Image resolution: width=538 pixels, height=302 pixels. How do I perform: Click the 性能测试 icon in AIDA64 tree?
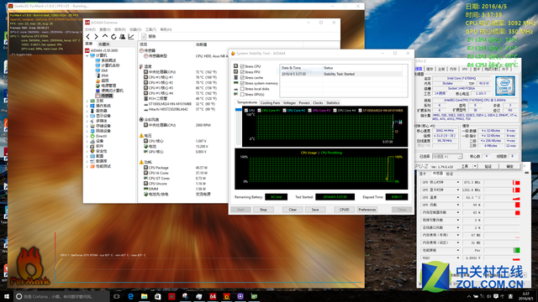[x=92, y=166]
